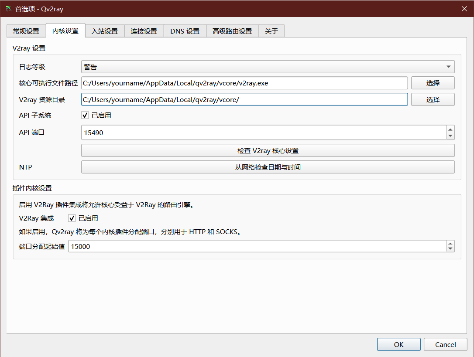474x357 pixels.
Task: Switch to the 常规设置 tab
Action: coord(25,31)
